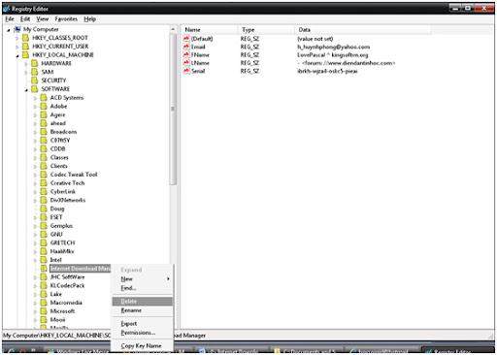Open the Favorites menu

tap(66, 19)
